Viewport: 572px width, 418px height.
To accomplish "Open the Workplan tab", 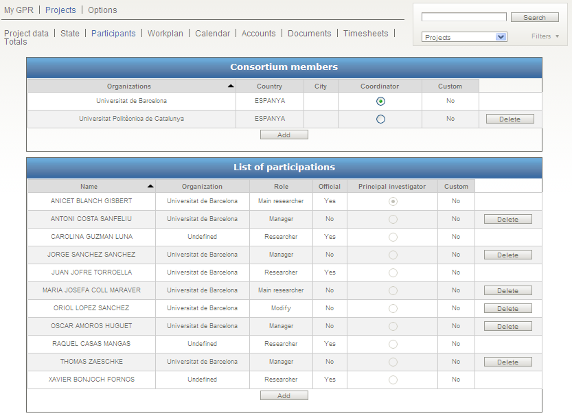I will point(165,34).
